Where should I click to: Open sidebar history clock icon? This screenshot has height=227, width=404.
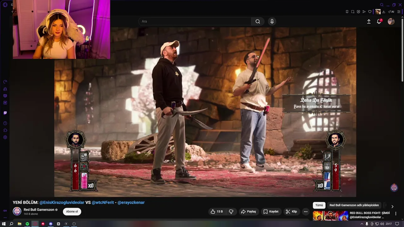point(5,123)
